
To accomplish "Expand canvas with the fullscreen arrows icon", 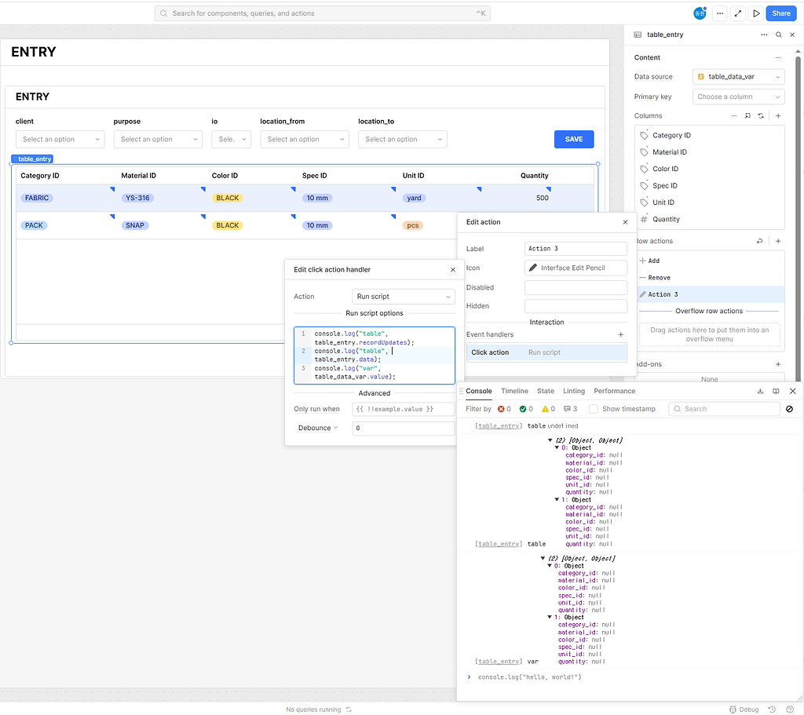I will pyautogui.click(x=737, y=13).
